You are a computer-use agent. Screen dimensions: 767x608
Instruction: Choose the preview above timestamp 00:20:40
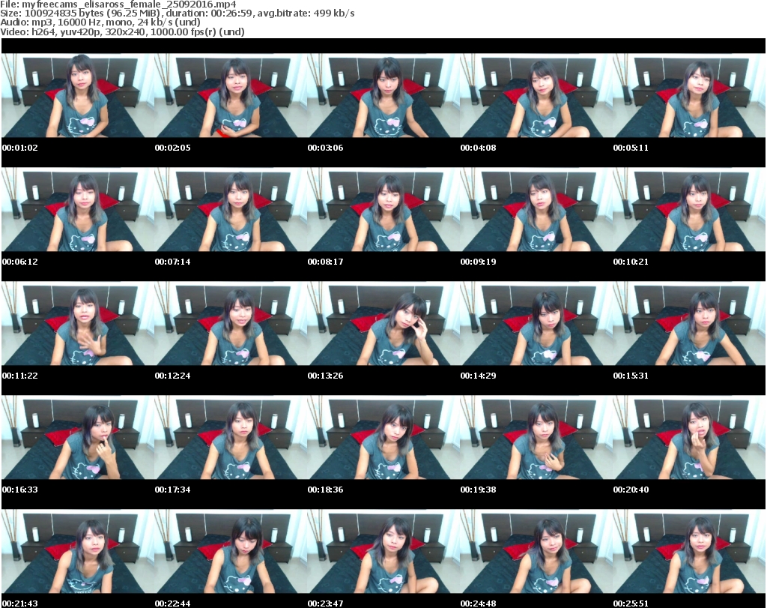point(689,438)
